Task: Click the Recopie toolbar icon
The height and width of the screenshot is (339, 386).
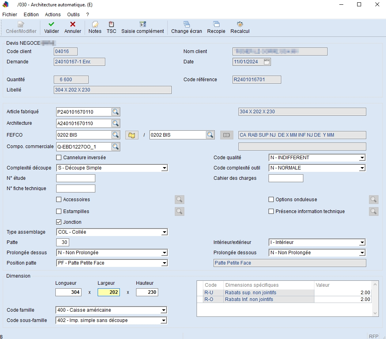Action: point(216,25)
